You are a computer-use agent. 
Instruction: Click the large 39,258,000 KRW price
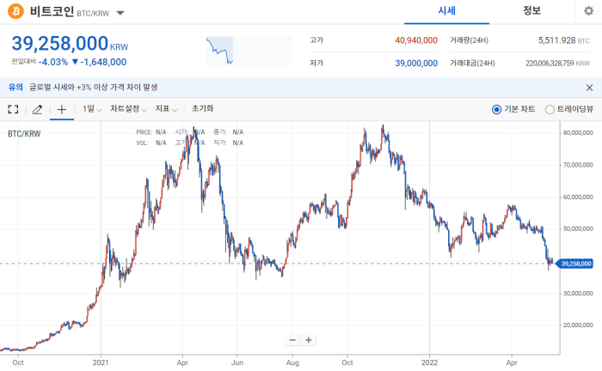pyautogui.click(x=70, y=43)
